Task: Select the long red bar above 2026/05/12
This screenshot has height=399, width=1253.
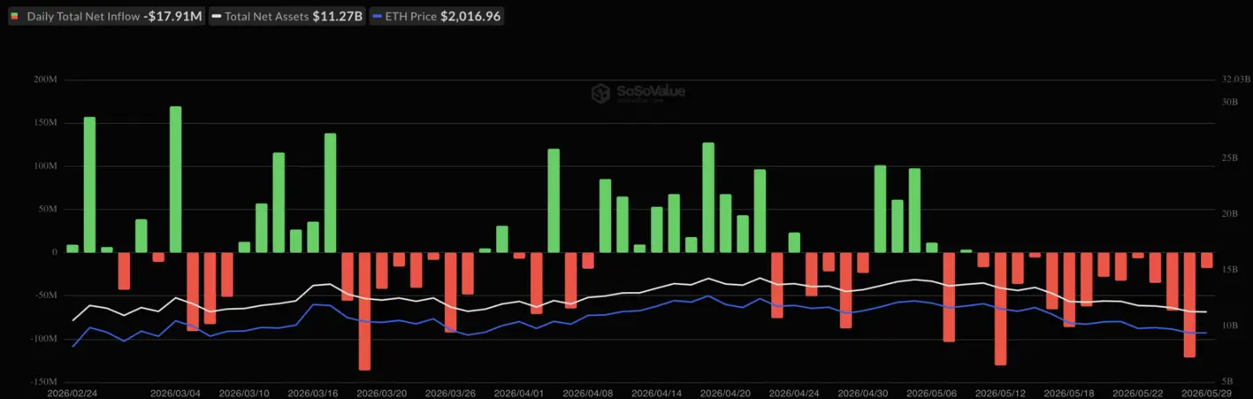Action: tap(1000, 309)
